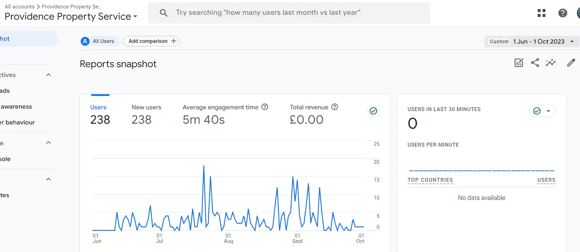
Task: Click the All Users segment chip
Action: point(98,41)
